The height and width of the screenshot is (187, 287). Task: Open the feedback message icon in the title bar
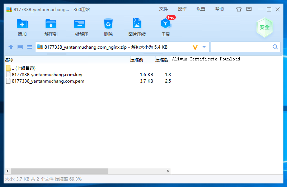coord(249,9)
